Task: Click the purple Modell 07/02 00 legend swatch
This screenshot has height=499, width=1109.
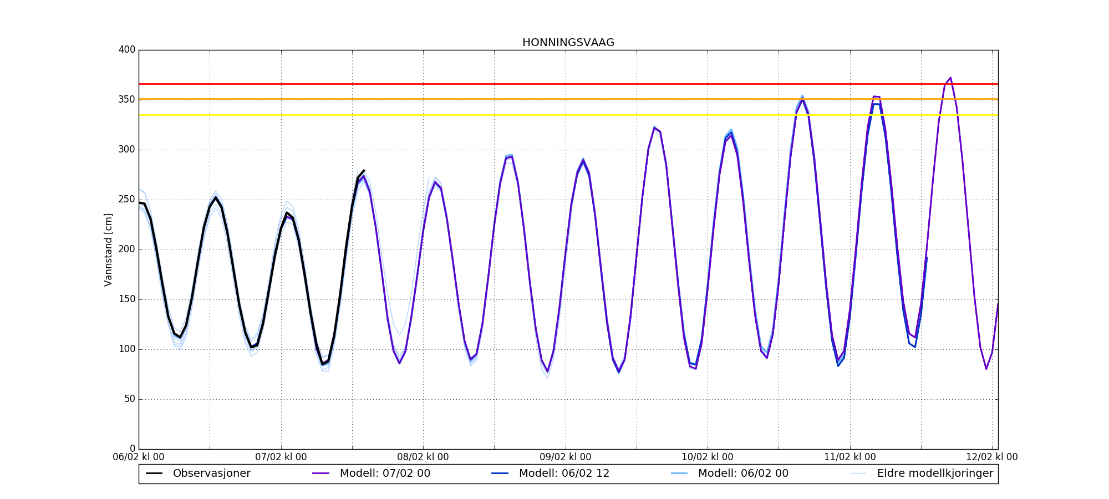Action: (321, 473)
